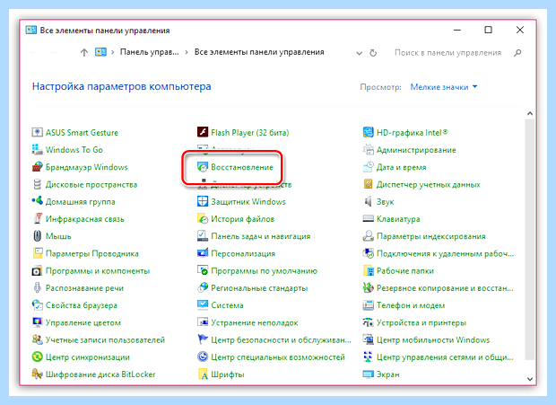Image resolution: width=556 pixels, height=405 pixels.
Task: Click the search magnifier icon
Action: tap(517, 53)
